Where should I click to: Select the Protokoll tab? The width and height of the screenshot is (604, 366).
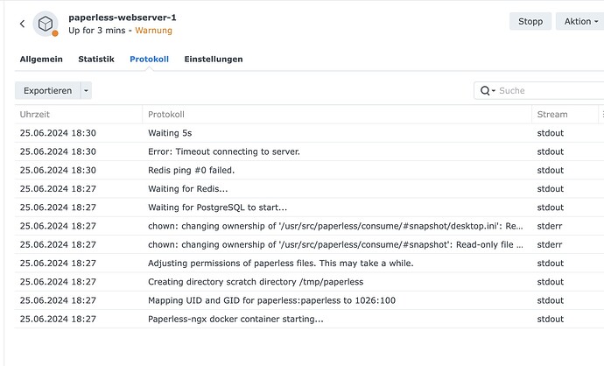click(149, 60)
